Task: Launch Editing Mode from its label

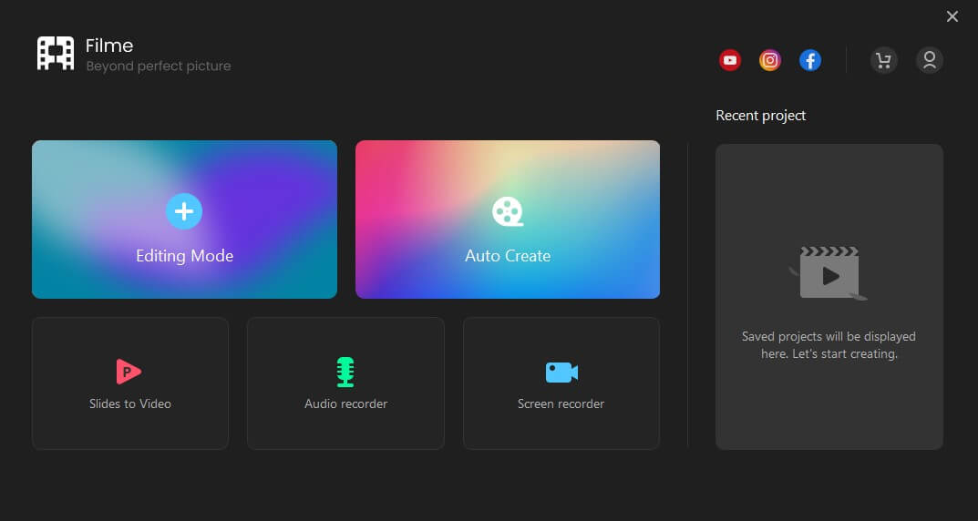Action: 184,256
